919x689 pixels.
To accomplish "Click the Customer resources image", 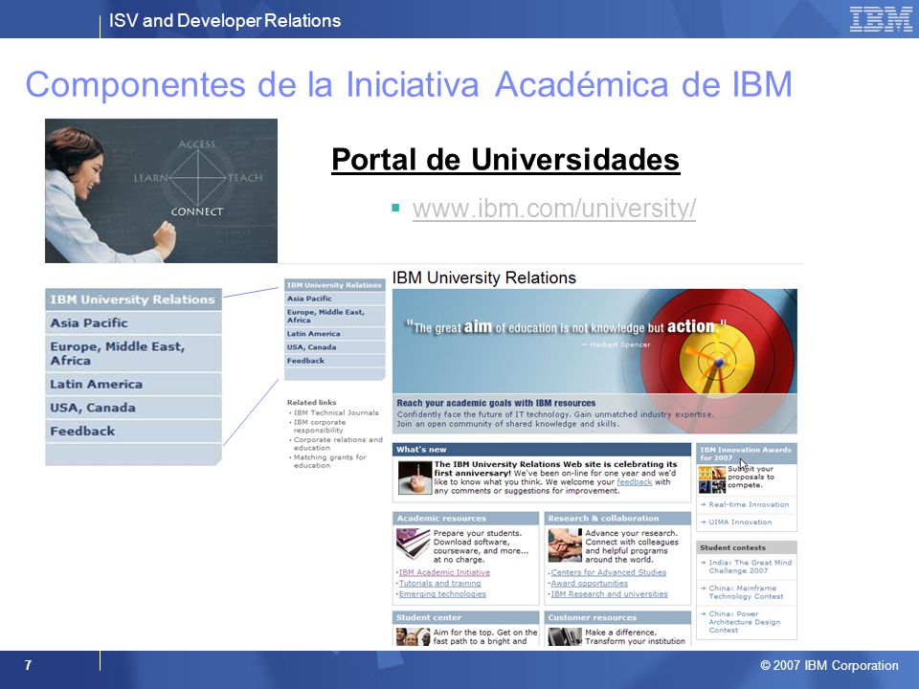I will pyautogui.click(x=565, y=636).
